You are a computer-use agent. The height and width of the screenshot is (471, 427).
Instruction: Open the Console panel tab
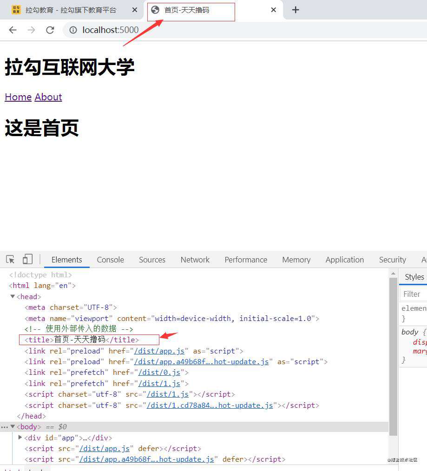tap(110, 260)
